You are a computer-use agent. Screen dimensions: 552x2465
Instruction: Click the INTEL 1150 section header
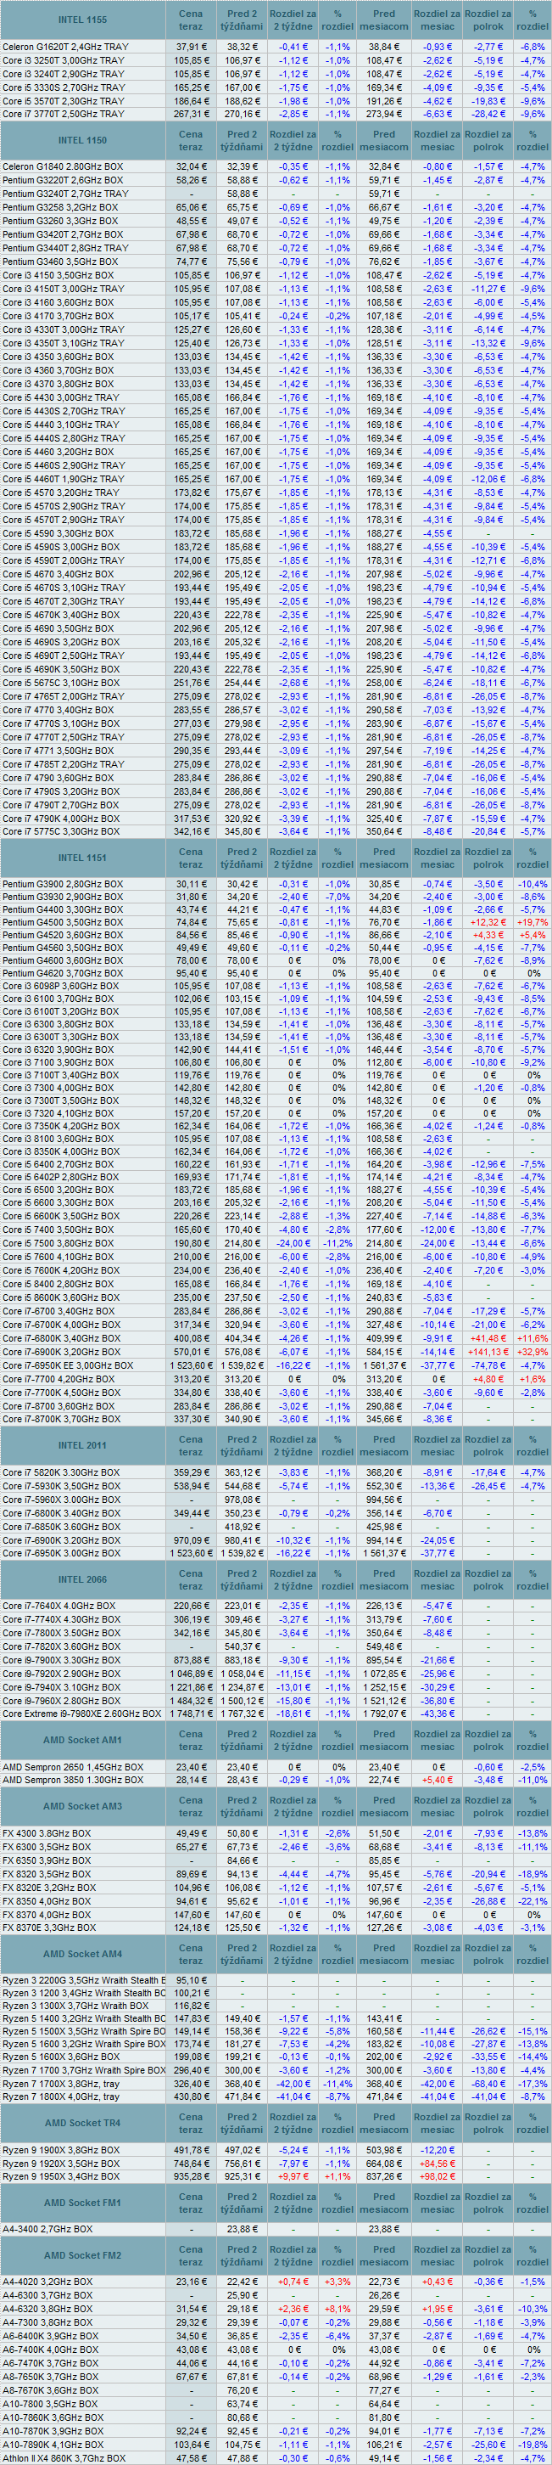[83, 141]
